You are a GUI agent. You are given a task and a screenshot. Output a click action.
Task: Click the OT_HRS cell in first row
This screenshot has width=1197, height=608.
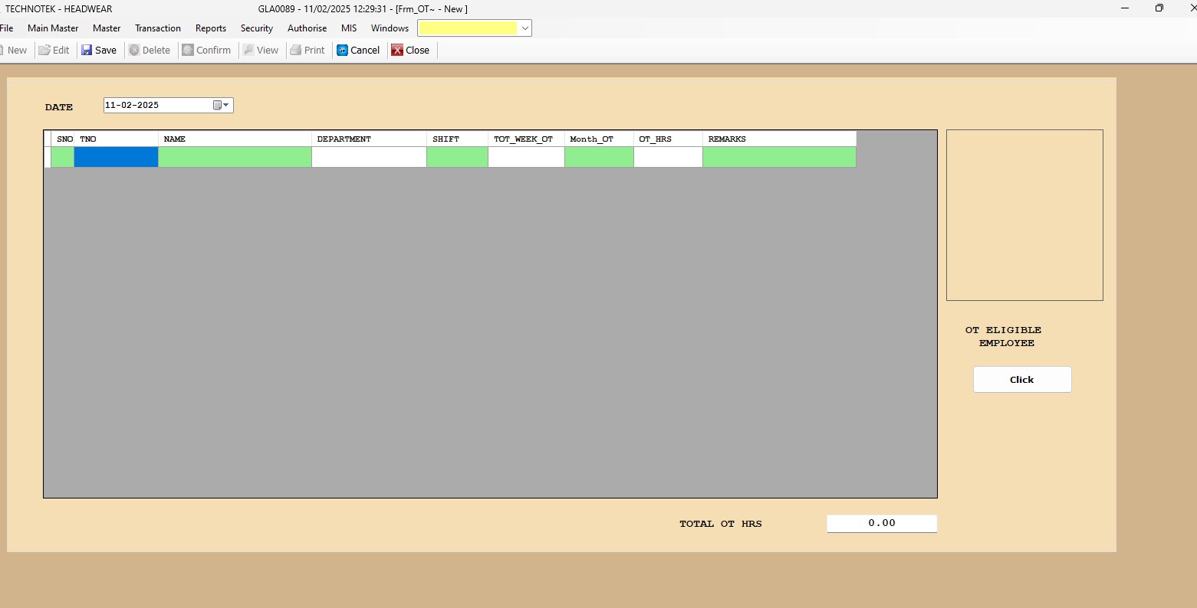[668, 157]
